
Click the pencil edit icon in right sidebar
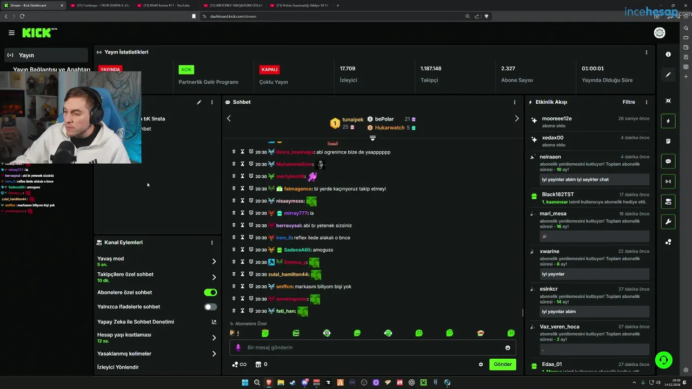tap(668, 75)
